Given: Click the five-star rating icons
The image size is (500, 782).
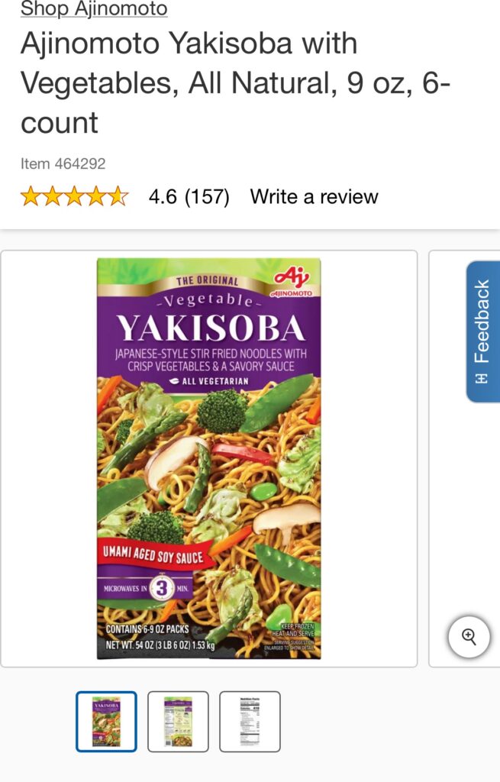Looking at the screenshot, I should [74, 196].
